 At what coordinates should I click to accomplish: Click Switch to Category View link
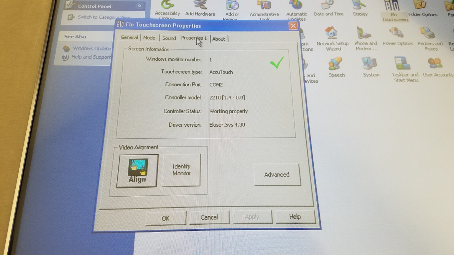(x=104, y=17)
